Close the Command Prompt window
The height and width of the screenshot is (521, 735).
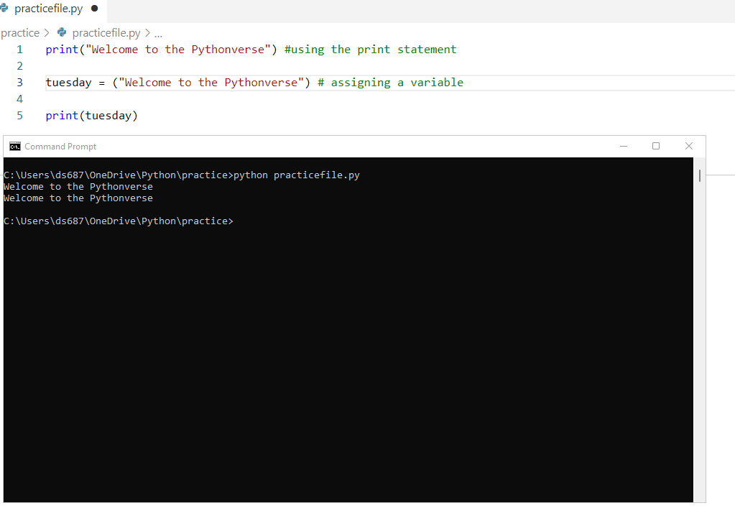coord(688,147)
